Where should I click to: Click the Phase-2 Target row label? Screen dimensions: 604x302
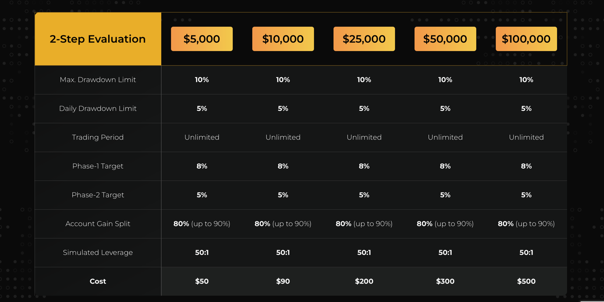[98, 195]
